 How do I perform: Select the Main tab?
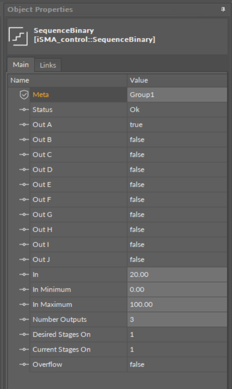pos(21,65)
